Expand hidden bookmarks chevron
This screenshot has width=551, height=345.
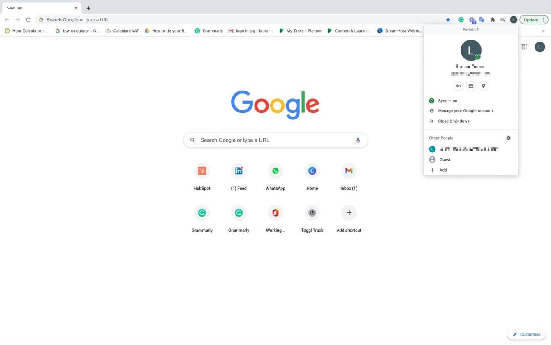pos(543,31)
